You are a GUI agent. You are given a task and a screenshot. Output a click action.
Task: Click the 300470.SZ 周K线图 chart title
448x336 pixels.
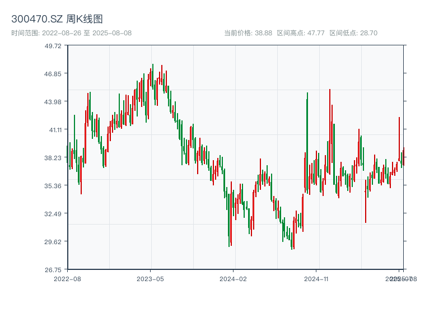click(x=57, y=19)
